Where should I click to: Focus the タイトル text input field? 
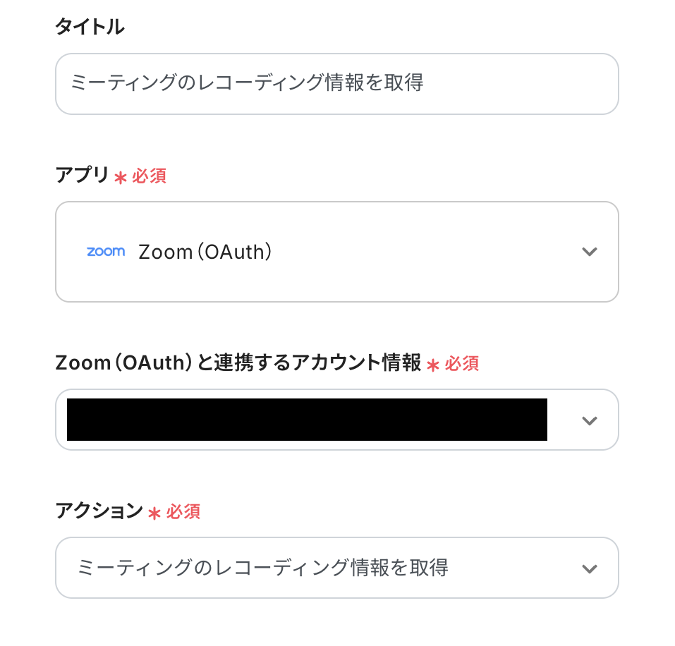336,84
